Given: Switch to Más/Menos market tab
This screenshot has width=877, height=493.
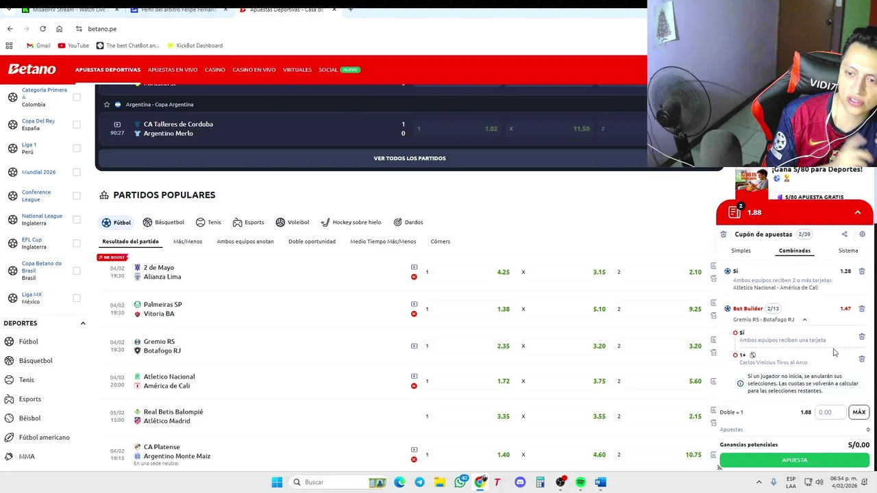Looking at the screenshot, I should [x=188, y=242].
